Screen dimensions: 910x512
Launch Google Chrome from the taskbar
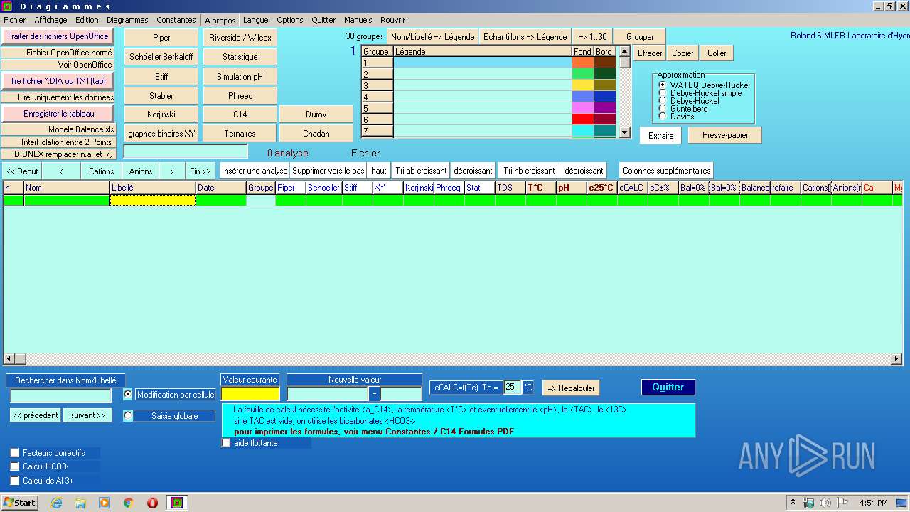[x=129, y=503]
